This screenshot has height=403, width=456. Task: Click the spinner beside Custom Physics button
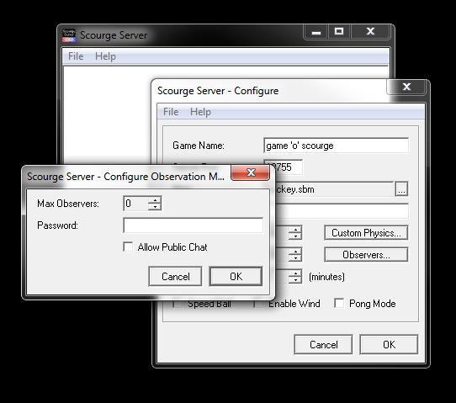pyautogui.click(x=295, y=233)
